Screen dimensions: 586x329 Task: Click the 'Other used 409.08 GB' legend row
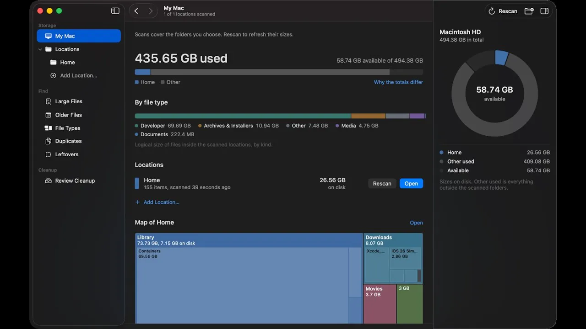(494, 162)
